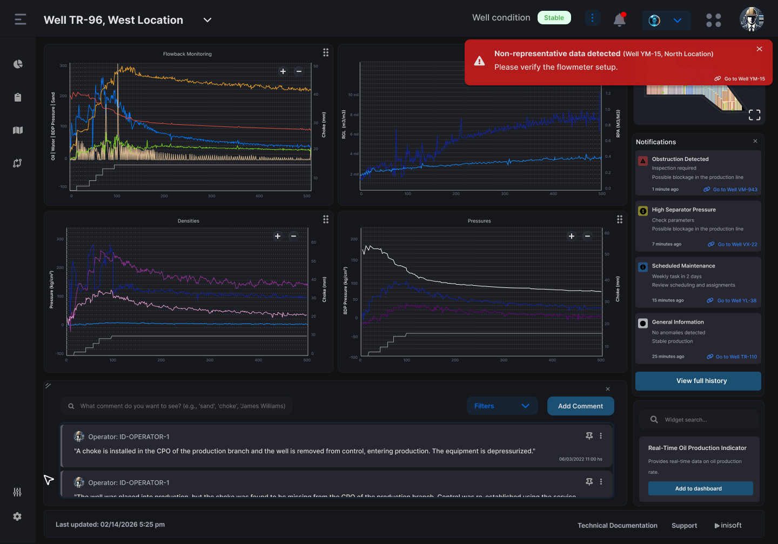This screenshot has height=544, width=778.
Task: Open the Technical Documentation link
Action: click(618, 526)
